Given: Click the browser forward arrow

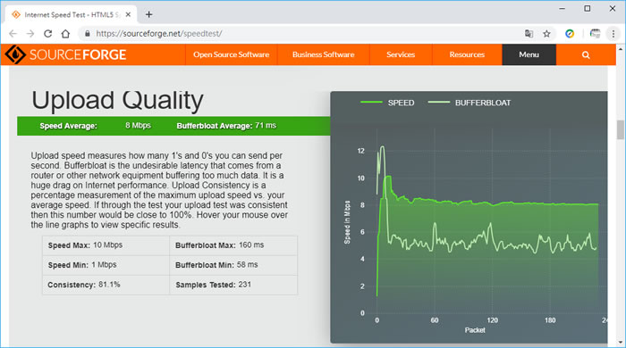Looking at the screenshot, I should coord(30,34).
